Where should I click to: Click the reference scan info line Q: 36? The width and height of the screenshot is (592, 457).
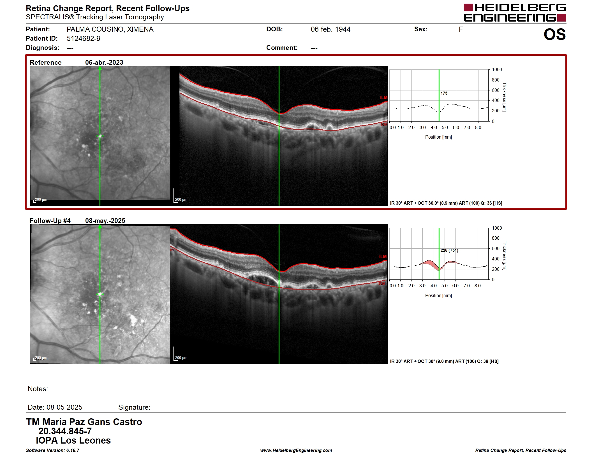click(446, 203)
